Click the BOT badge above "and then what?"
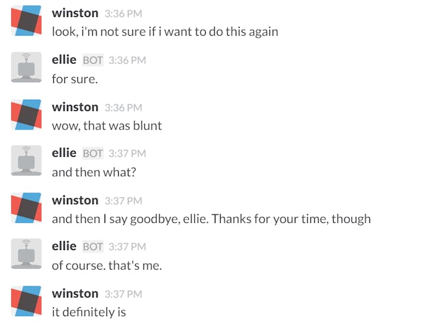 pos(93,154)
